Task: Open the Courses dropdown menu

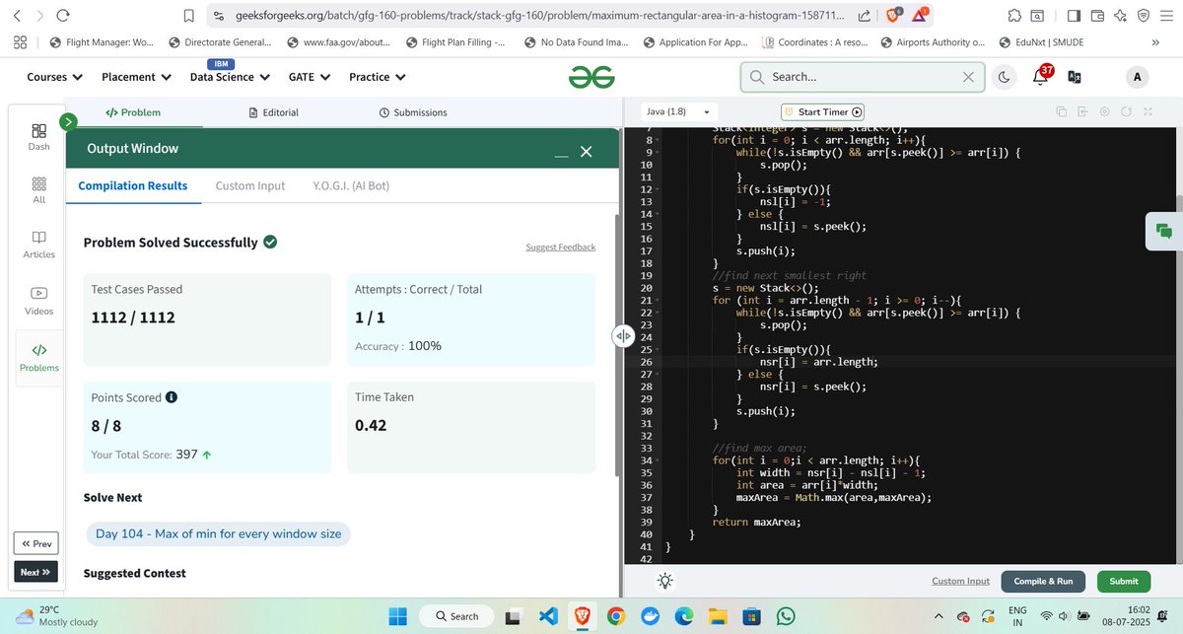Action: click(54, 77)
